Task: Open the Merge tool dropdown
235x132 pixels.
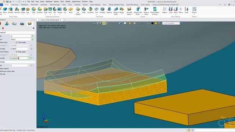Action: coord(122,14)
